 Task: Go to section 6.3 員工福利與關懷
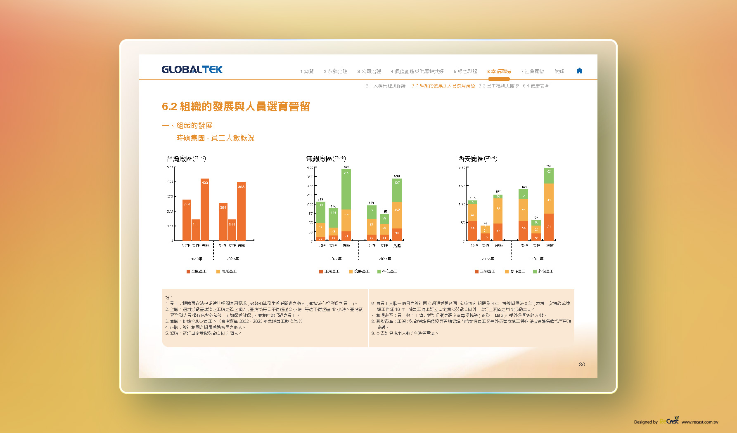[499, 86]
